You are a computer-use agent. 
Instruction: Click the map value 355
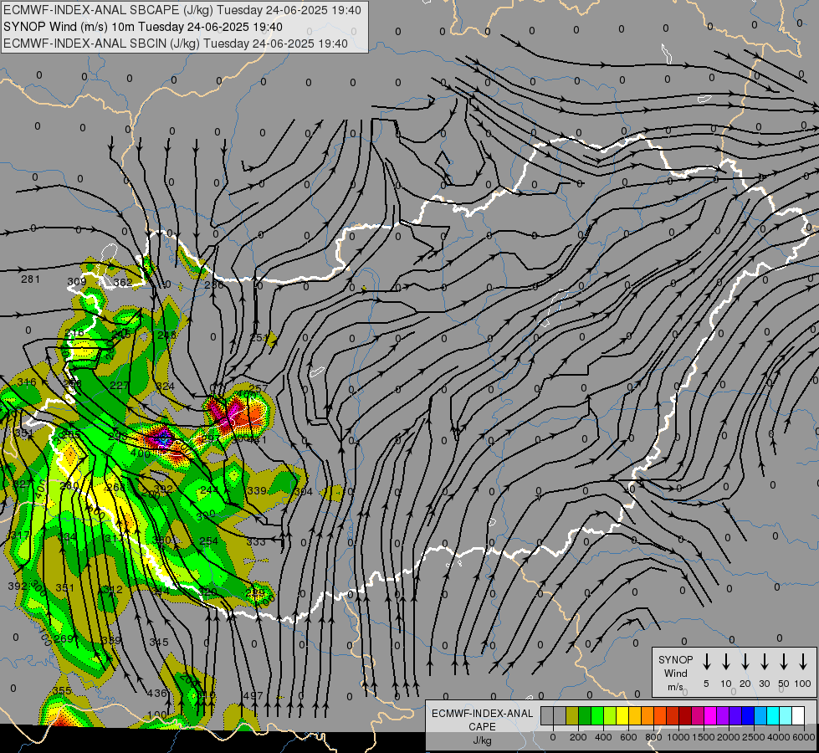click(62, 691)
